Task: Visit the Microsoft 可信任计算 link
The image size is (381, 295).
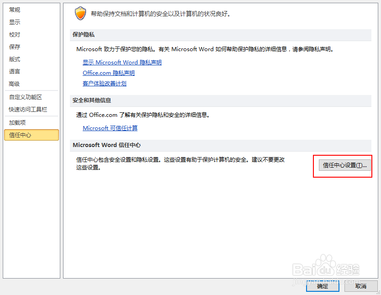Action: tap(110, 128)
